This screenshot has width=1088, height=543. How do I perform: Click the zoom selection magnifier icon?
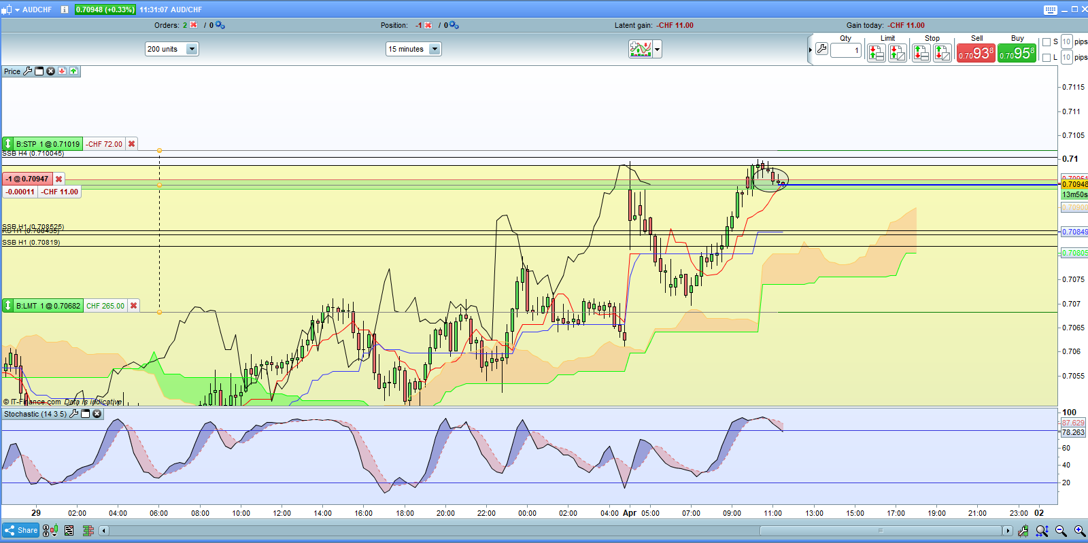1042,531
